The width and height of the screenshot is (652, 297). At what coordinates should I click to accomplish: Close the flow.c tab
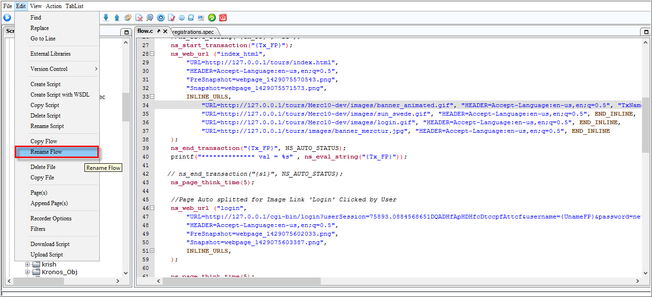point(166,31)
